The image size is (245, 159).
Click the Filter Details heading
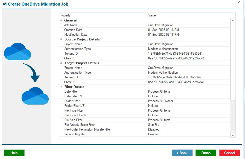pyautogui.click(x=74, y=86)
